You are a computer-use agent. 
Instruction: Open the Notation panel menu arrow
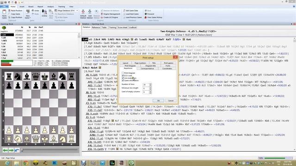click(x=291, y=24)
